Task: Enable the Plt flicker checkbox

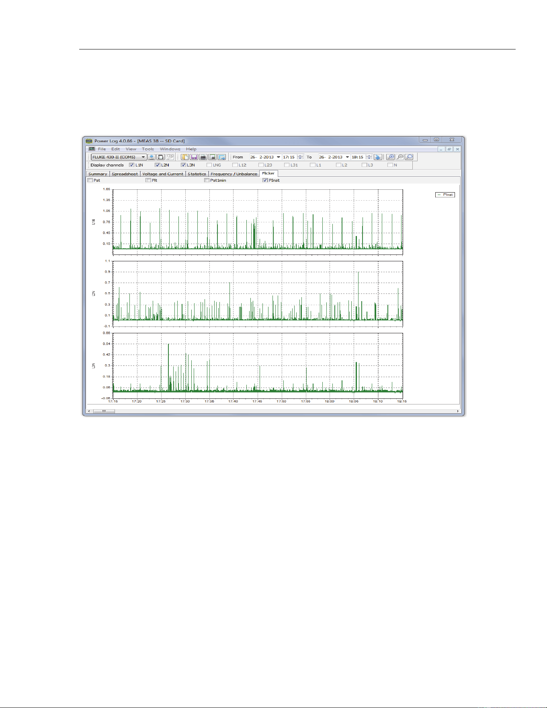Action: (148, 180)
